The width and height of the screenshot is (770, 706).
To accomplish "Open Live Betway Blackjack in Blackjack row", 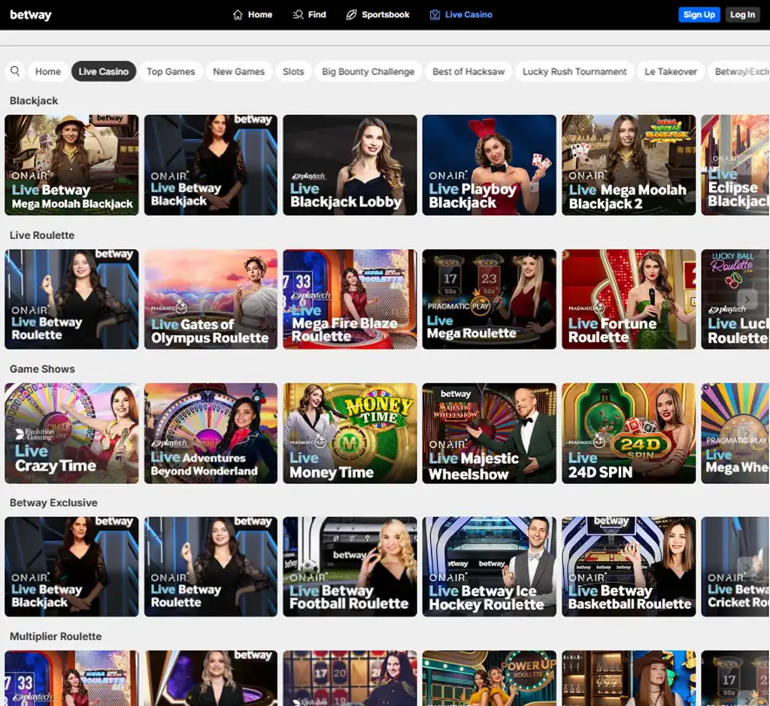I will coord(211,165).
